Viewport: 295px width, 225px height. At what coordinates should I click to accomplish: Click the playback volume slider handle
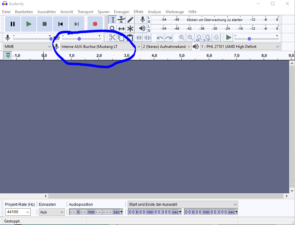click(79, 39)
